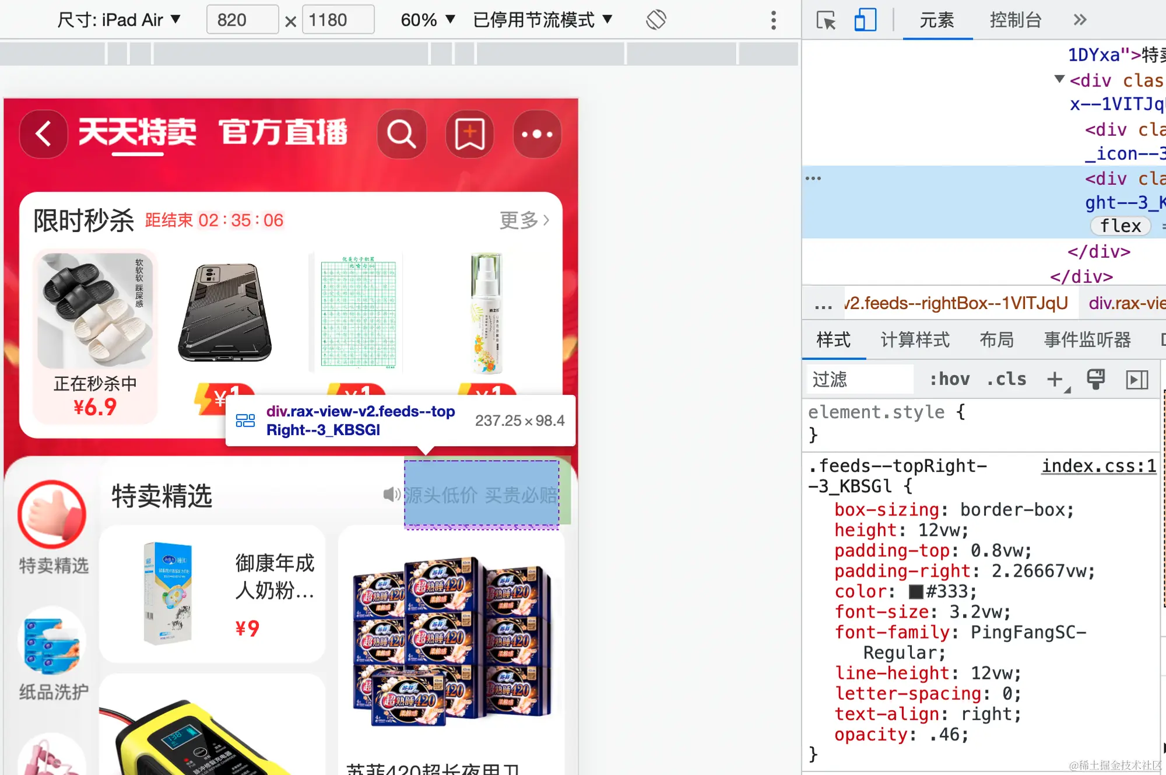
Task: Expand 更多 in the flash sale
Action: [524, 220]
